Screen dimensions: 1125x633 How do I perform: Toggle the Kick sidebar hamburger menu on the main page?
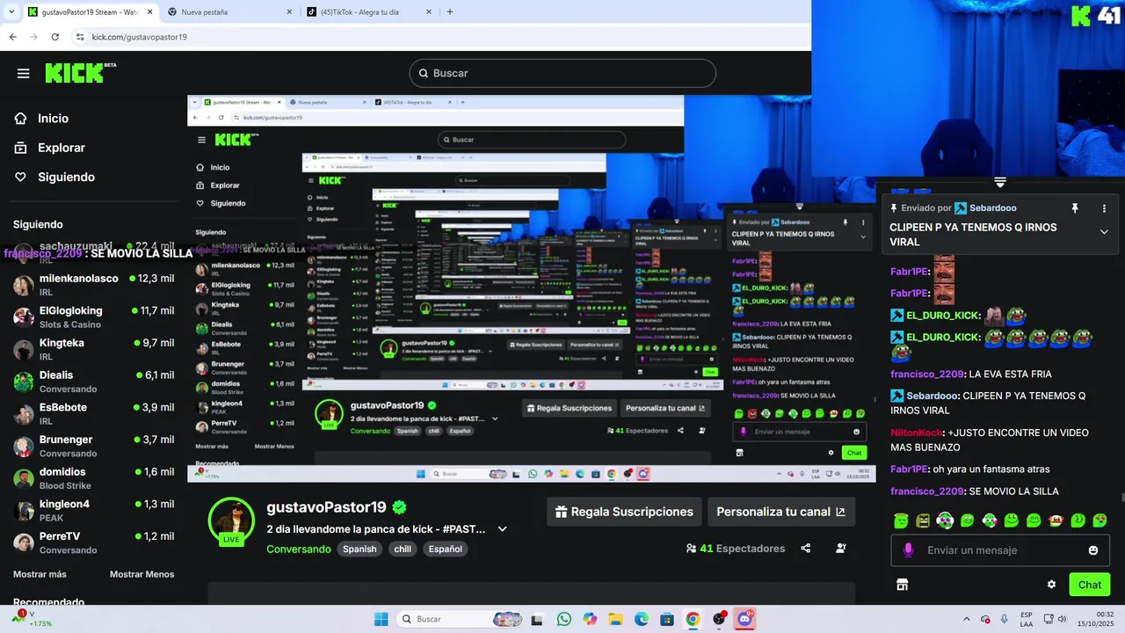24,73
